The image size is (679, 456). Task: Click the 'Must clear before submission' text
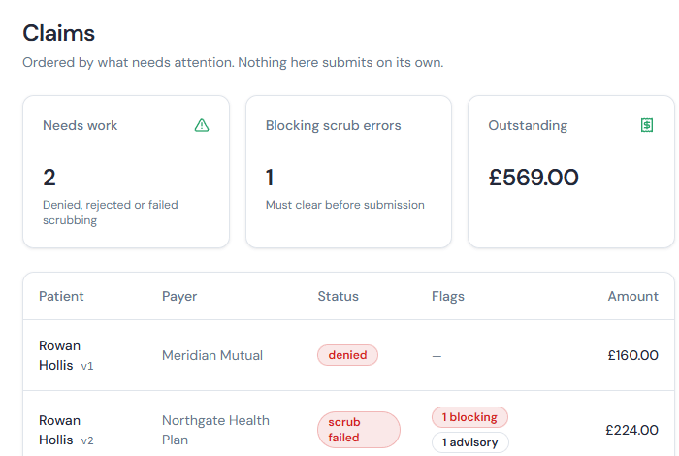coord(344,205)
